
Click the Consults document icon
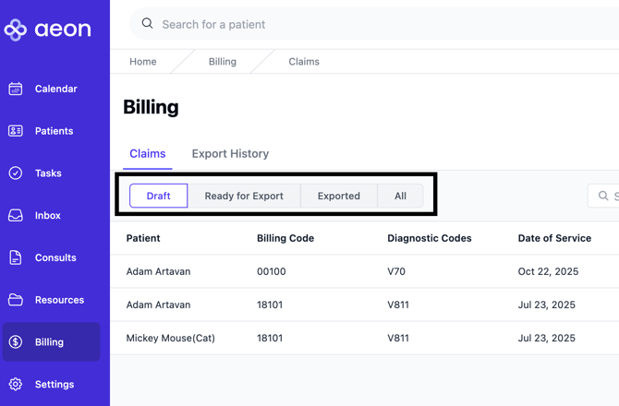(16, 258)
